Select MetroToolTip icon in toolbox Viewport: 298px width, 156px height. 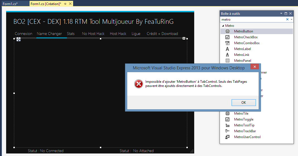coord(227,125)
